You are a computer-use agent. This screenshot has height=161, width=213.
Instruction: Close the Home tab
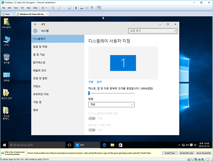point(13,14)
